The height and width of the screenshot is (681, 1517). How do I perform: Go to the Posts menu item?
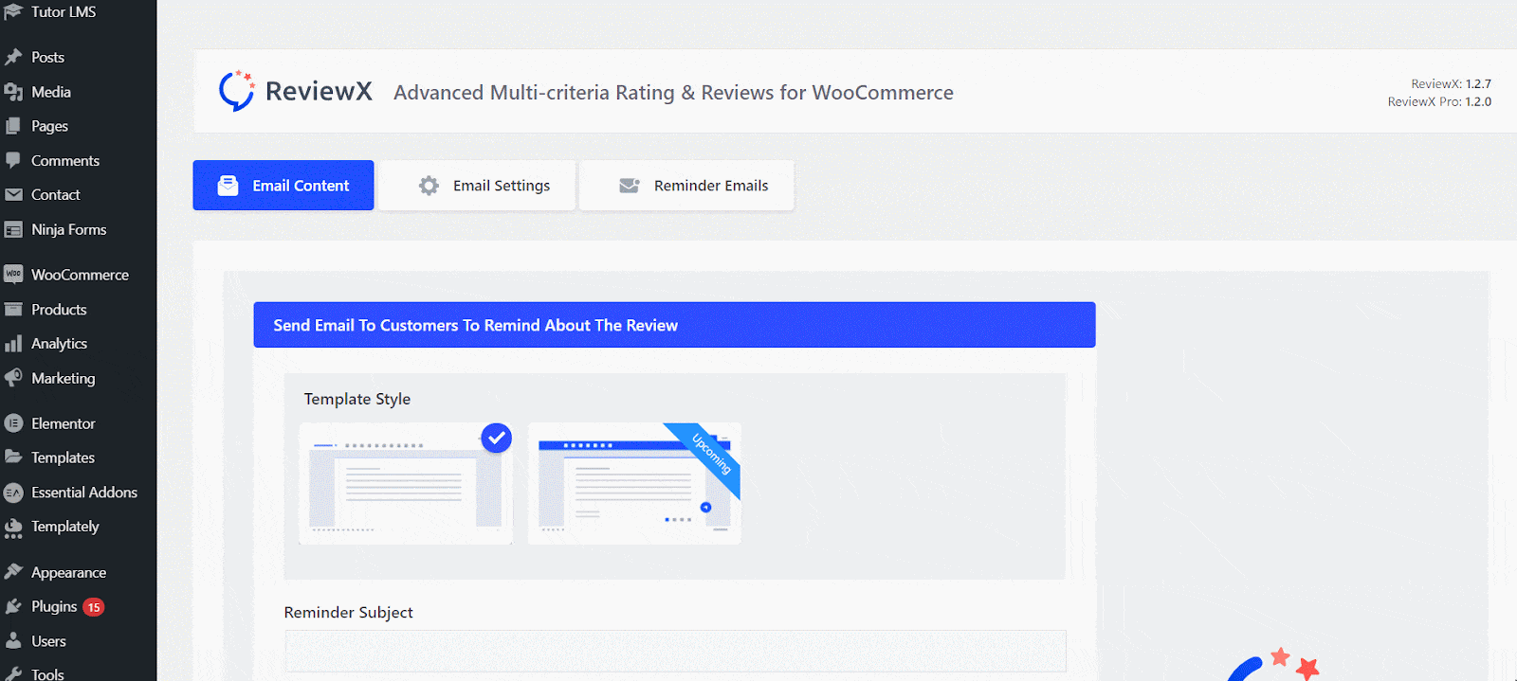click(x=47, y=57)
